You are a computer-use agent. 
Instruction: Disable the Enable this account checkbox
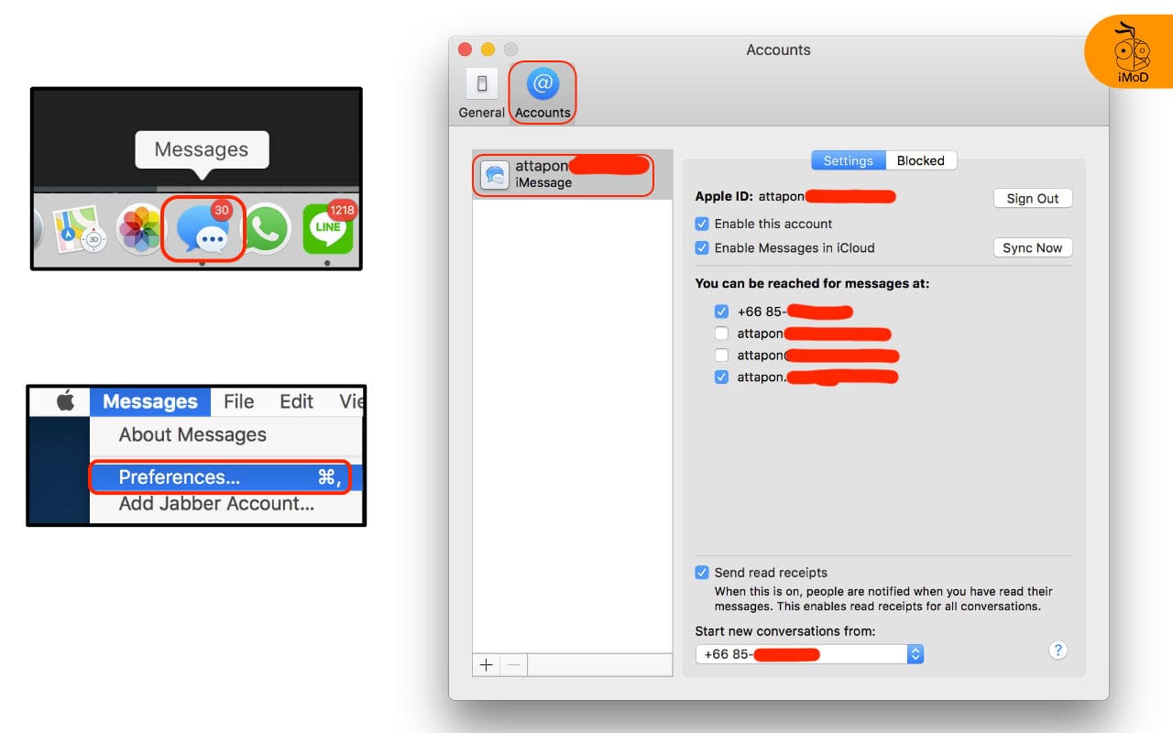click(702, 224)
